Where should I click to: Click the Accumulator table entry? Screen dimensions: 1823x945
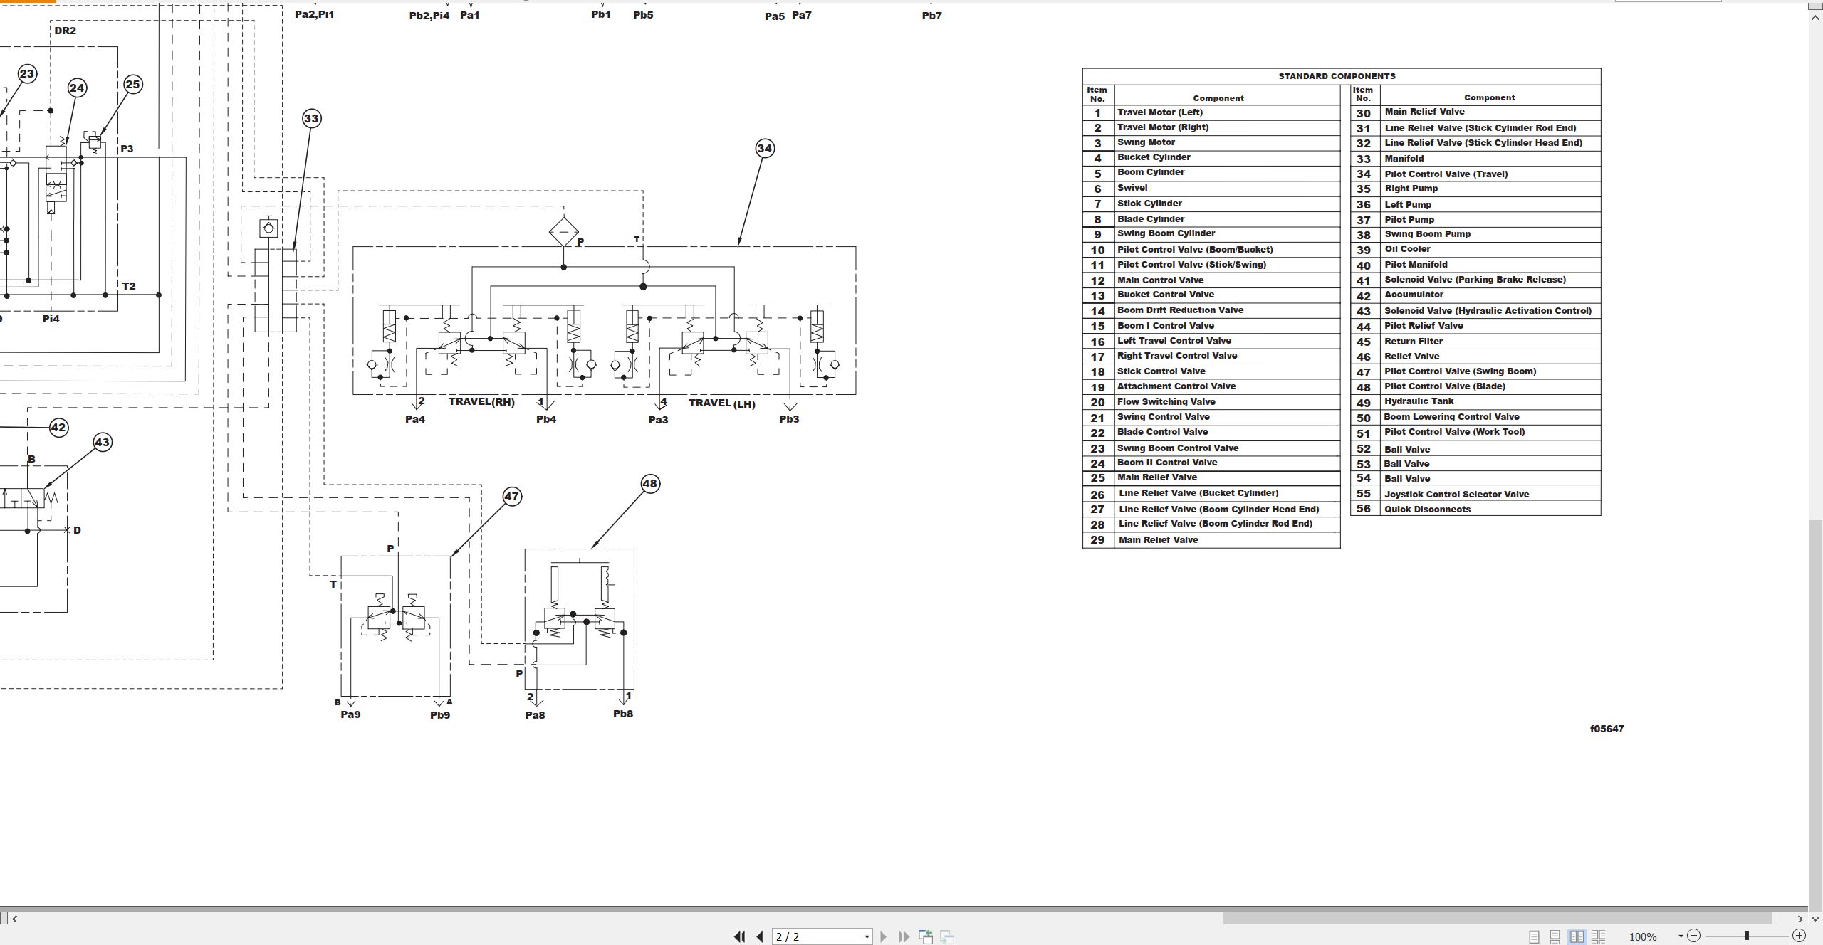1414,295
